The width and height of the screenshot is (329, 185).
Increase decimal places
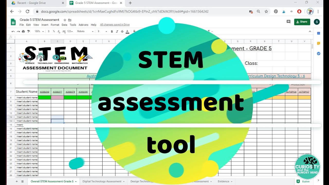(64, 31)
